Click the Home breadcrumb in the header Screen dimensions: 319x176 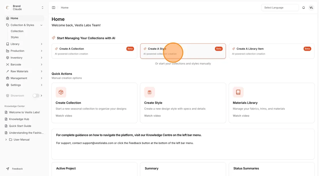65,7
